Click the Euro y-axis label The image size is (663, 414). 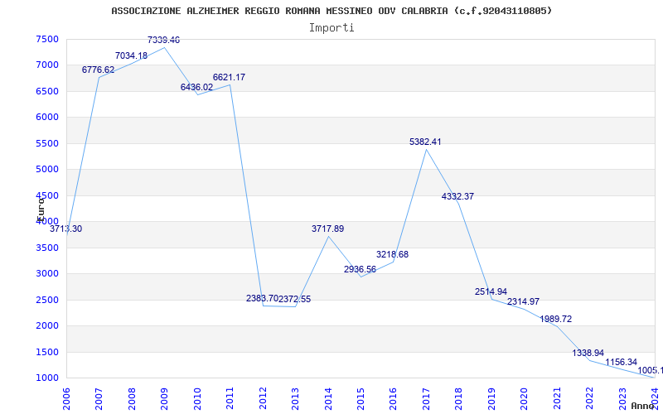(41, 209)
